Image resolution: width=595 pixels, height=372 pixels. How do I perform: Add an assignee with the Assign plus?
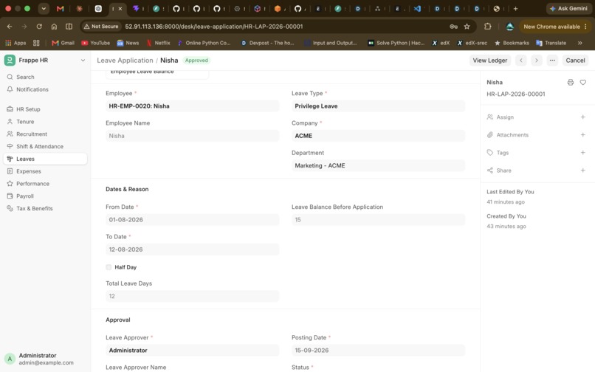coord(583,117)
